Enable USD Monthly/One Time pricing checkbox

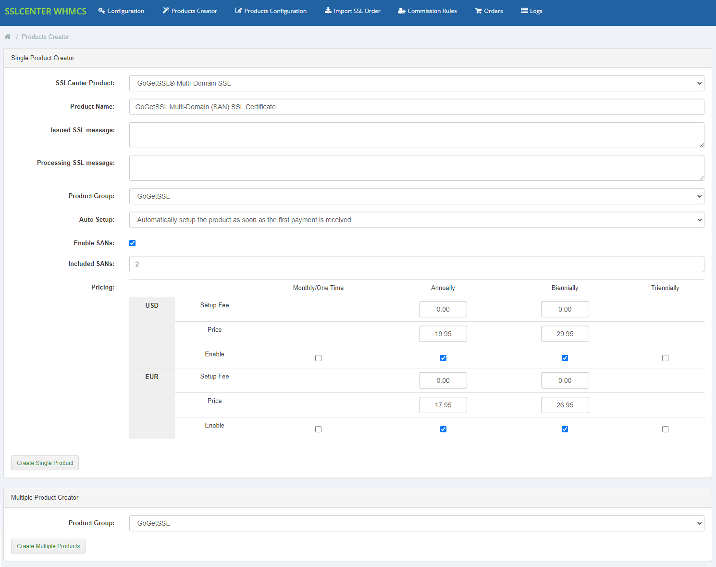tap(318, 358)
